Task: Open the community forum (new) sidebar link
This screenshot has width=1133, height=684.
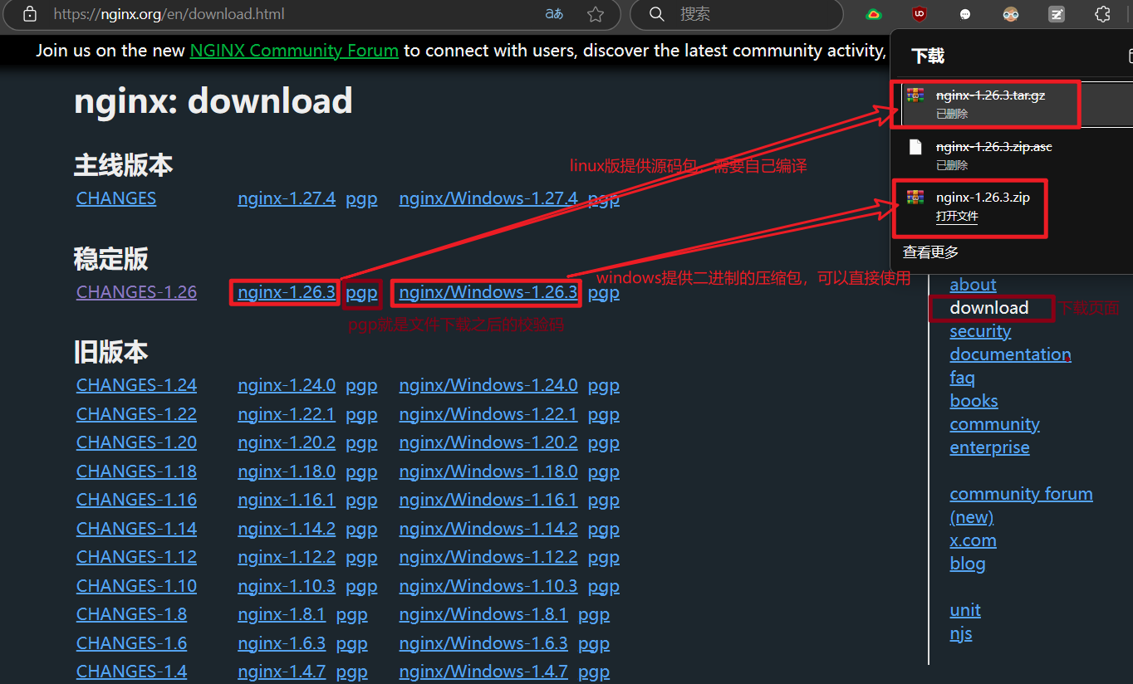Action: point(1021,506)
